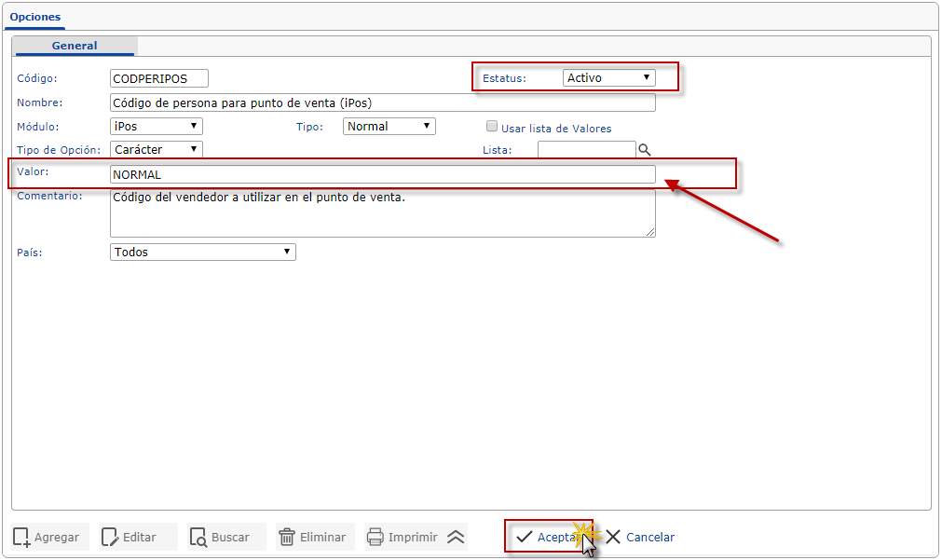Confirm changes with Aceptar
942x560 pixels.
pos(549,537)
